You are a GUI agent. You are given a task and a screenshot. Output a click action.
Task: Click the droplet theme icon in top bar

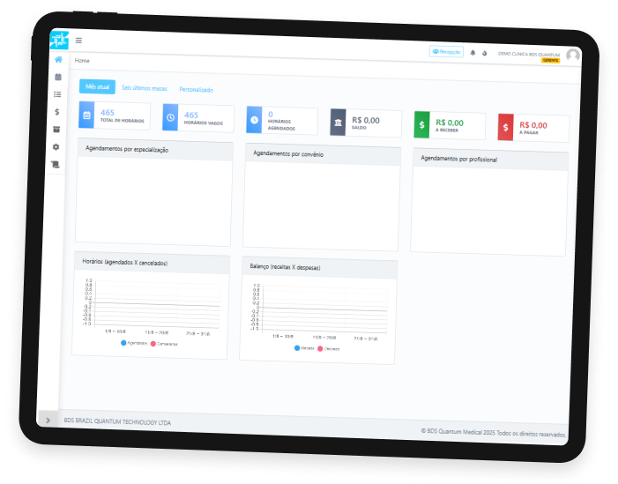(x=484, y=54)
